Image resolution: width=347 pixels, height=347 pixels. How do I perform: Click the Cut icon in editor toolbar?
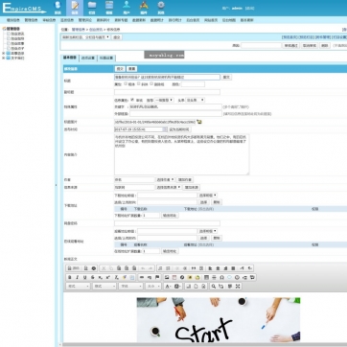[104, 268]
